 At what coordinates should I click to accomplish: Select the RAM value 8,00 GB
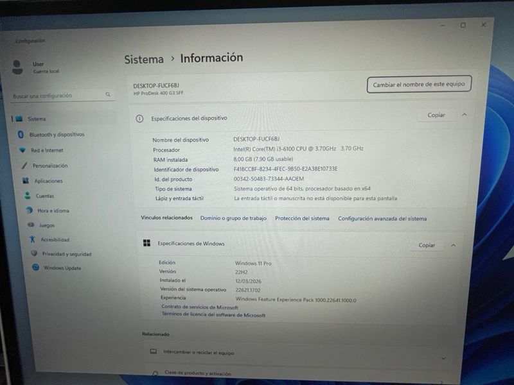click(263, 159)
